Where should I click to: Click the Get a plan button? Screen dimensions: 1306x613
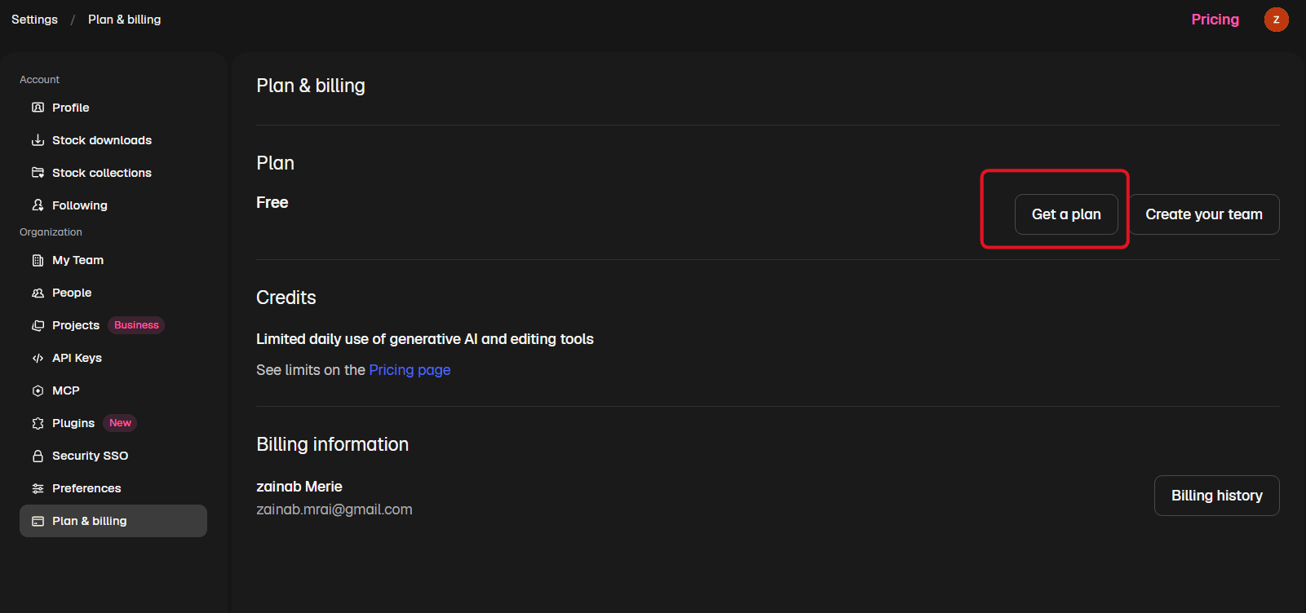point(1066,214)
